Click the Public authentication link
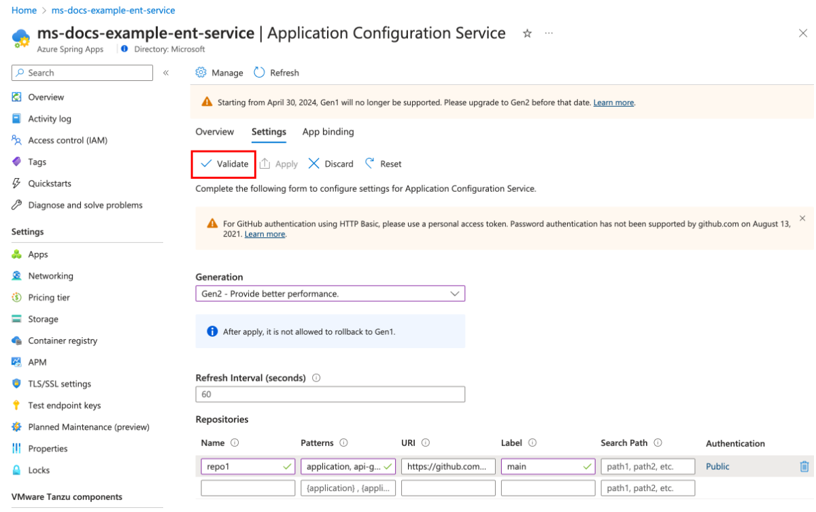This screenshot has height=512, width=816. click(717, 466)
